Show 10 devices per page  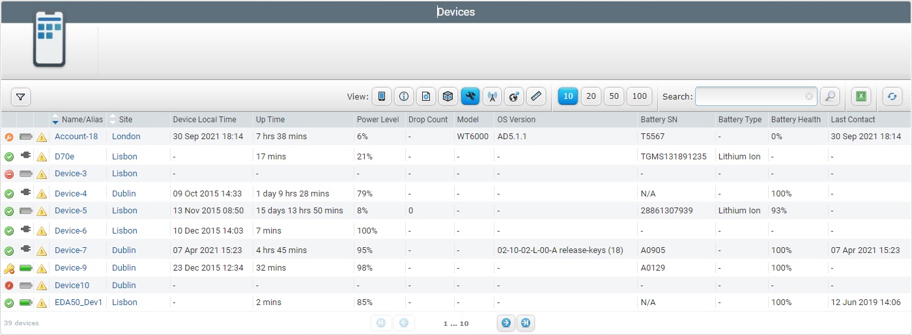tap(568, 96)
